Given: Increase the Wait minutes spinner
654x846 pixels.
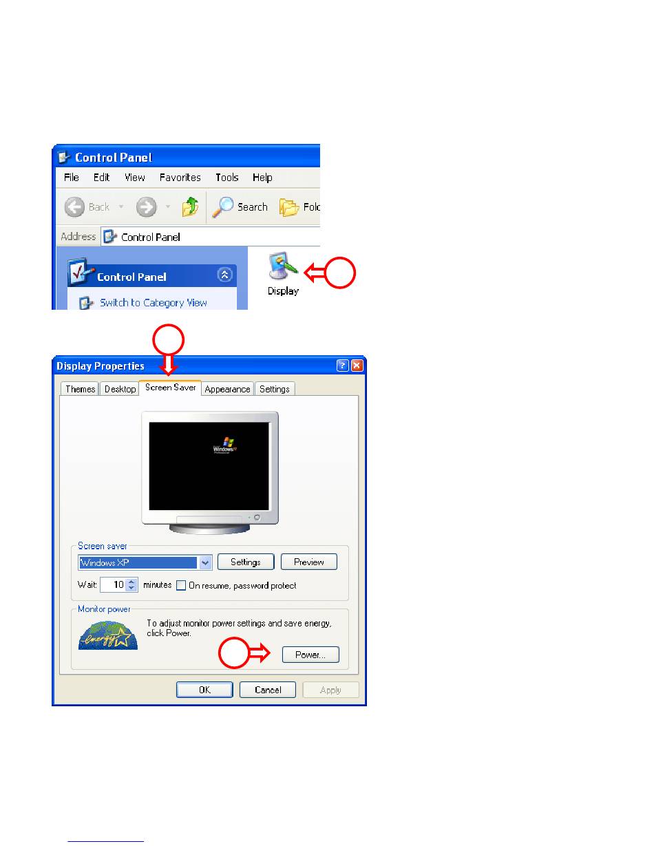Looking at the screenshot, I should (133, 582).
